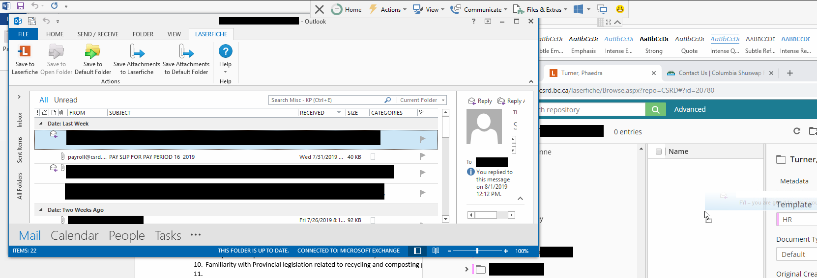Click the green repository search magnifier button
The height and width of the screenshot is (278, 817).
[655, 109]
